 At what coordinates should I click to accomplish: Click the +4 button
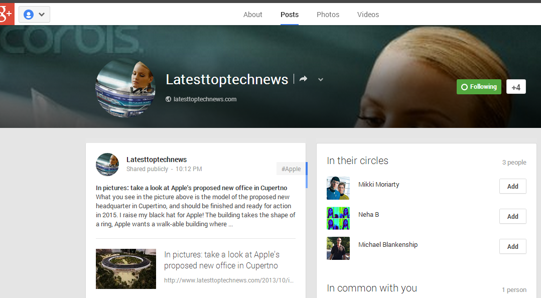pos(516,87)
